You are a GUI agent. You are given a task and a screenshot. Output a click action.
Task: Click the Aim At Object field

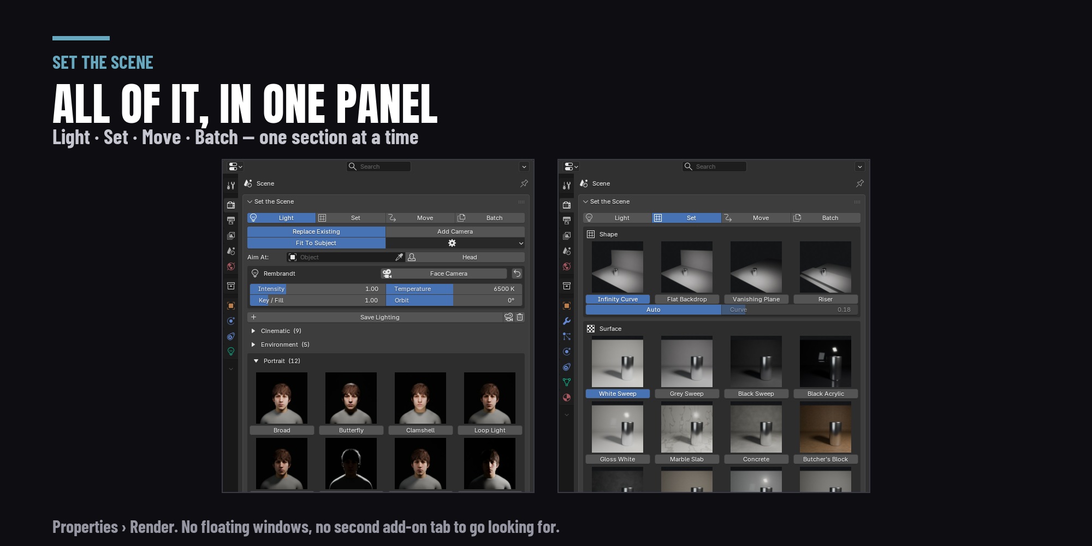pyautogui.click(x=341, y=257)
